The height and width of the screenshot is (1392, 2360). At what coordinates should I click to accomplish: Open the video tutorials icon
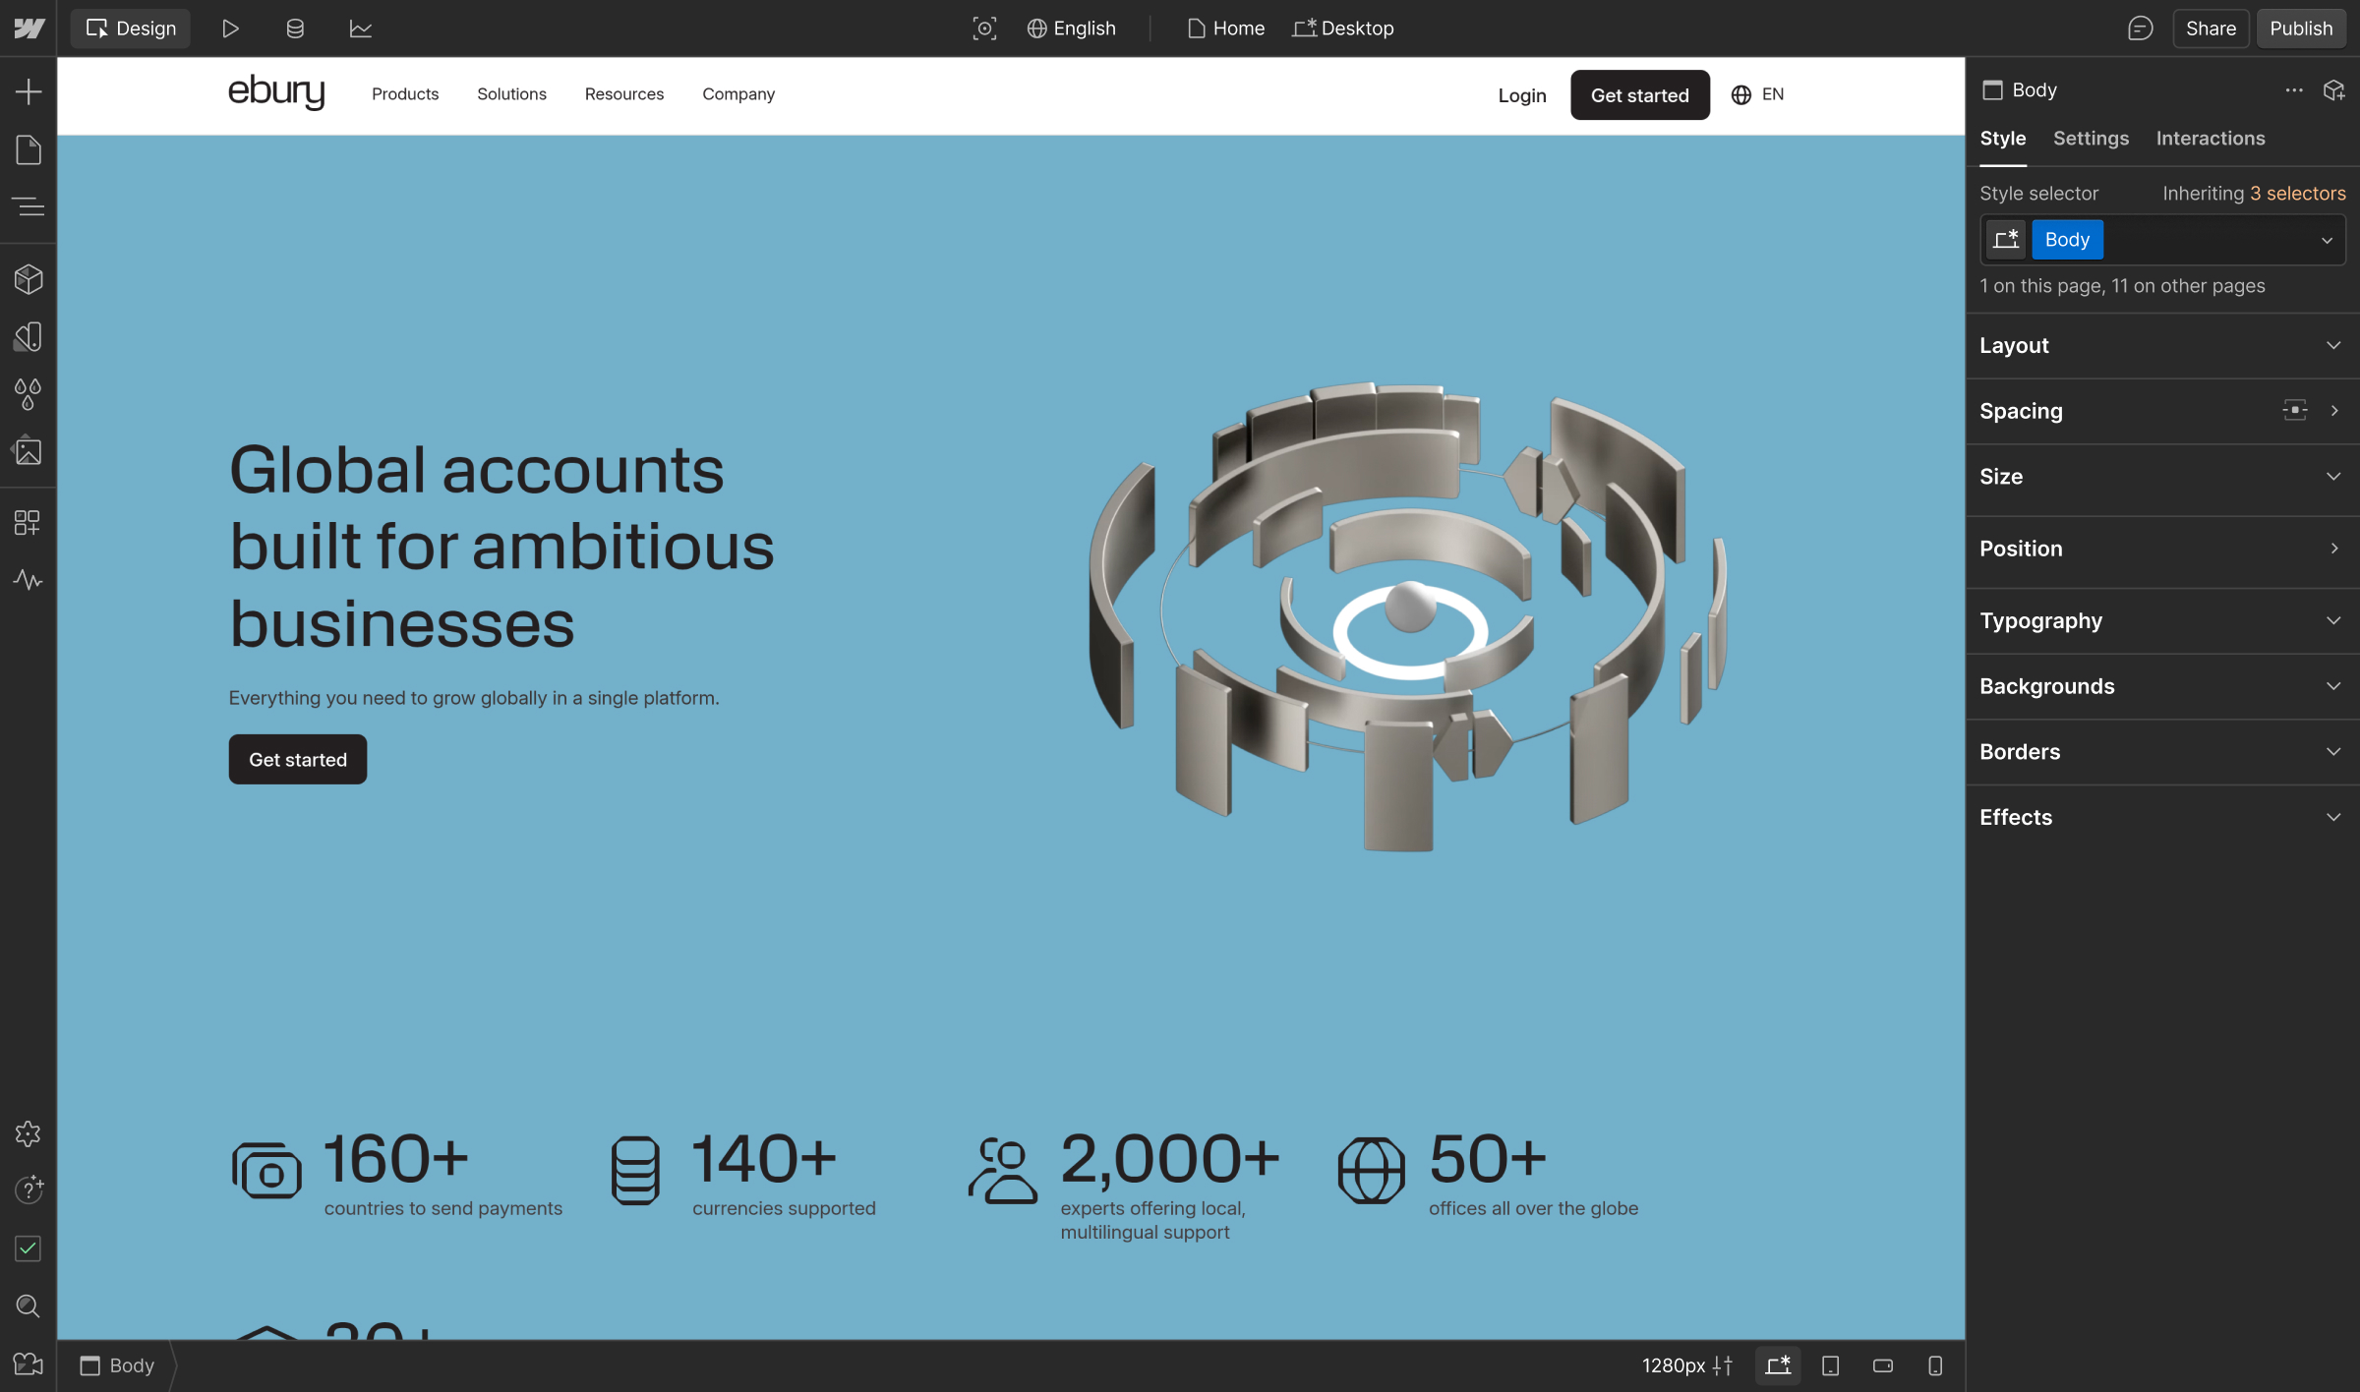coord(29,1364)
